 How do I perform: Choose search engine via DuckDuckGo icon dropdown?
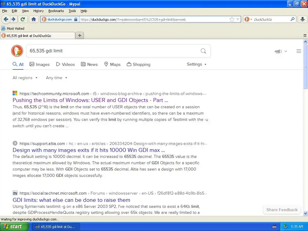(x=248, y=19)
